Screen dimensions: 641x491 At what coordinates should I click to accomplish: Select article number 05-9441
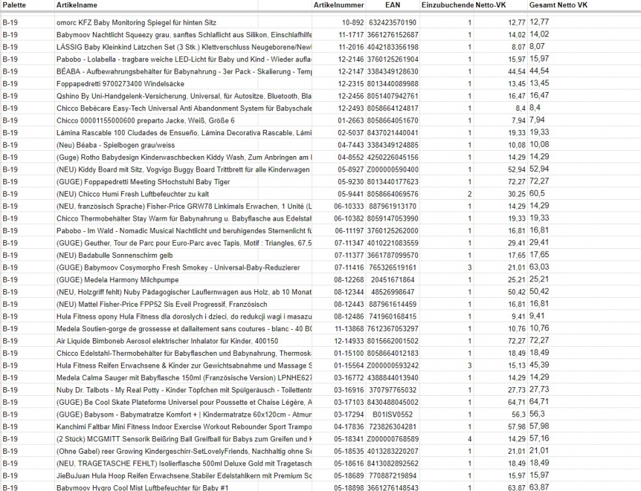pyautogui.click(x=351, y=194)
